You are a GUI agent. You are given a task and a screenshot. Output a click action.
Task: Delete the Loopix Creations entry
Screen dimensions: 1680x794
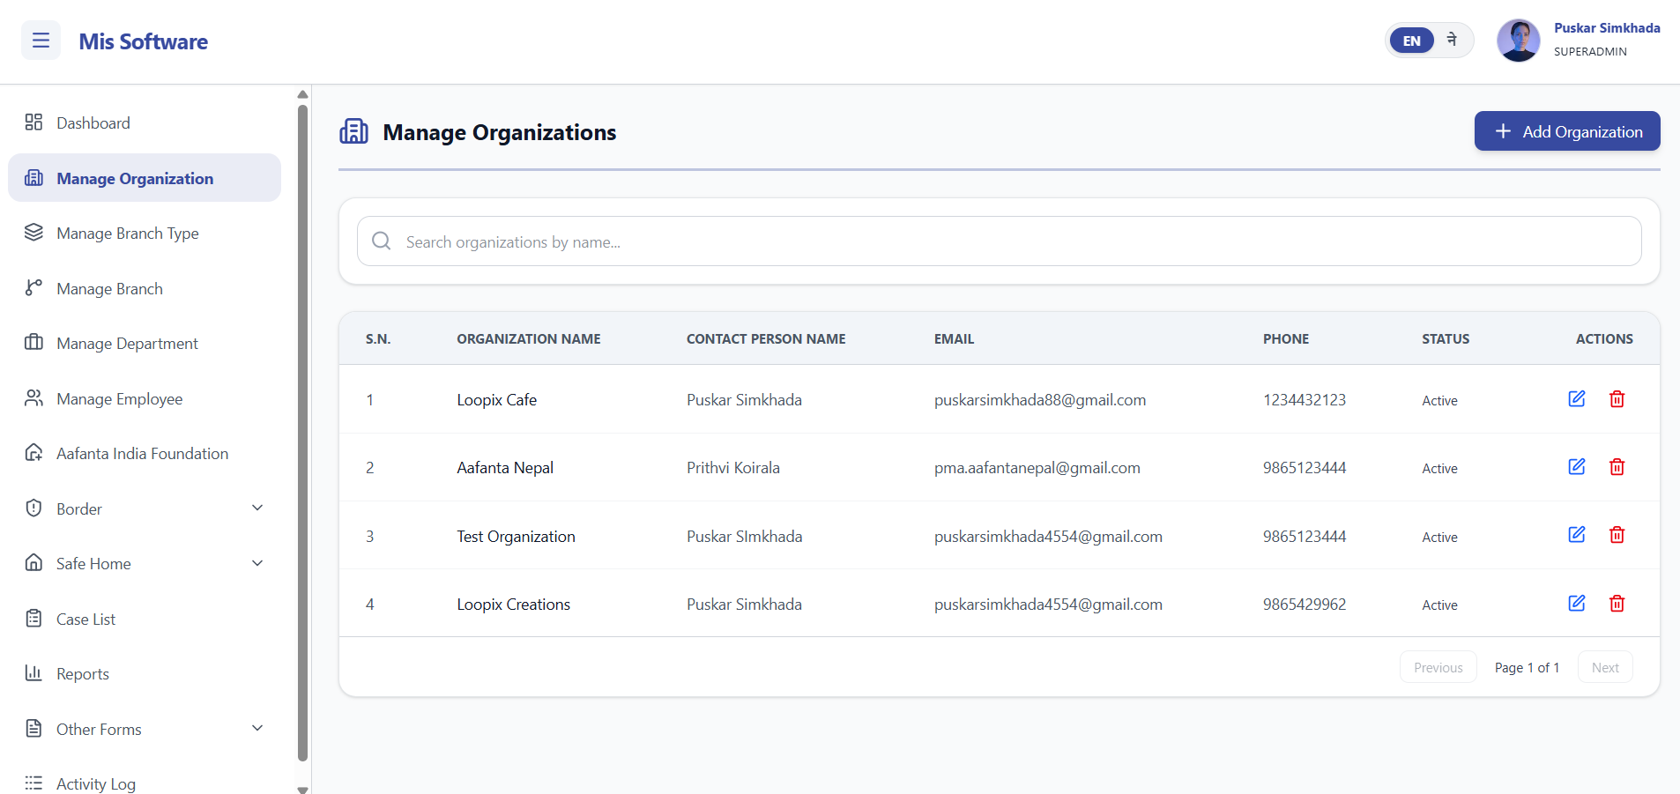pos(1617,604)
